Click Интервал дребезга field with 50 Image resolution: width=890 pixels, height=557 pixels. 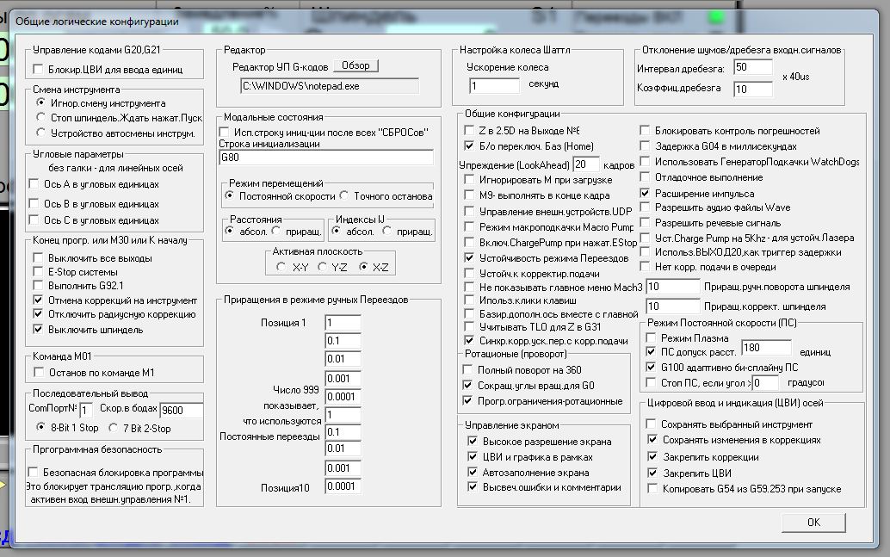pyautogui.click(x=752, y=67)
